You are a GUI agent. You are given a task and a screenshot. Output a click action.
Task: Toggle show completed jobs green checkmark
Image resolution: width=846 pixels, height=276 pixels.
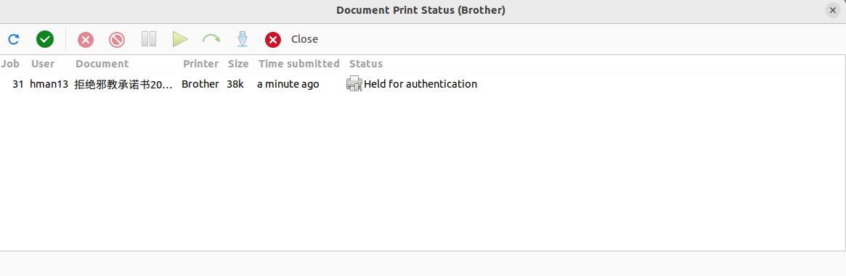45,39
